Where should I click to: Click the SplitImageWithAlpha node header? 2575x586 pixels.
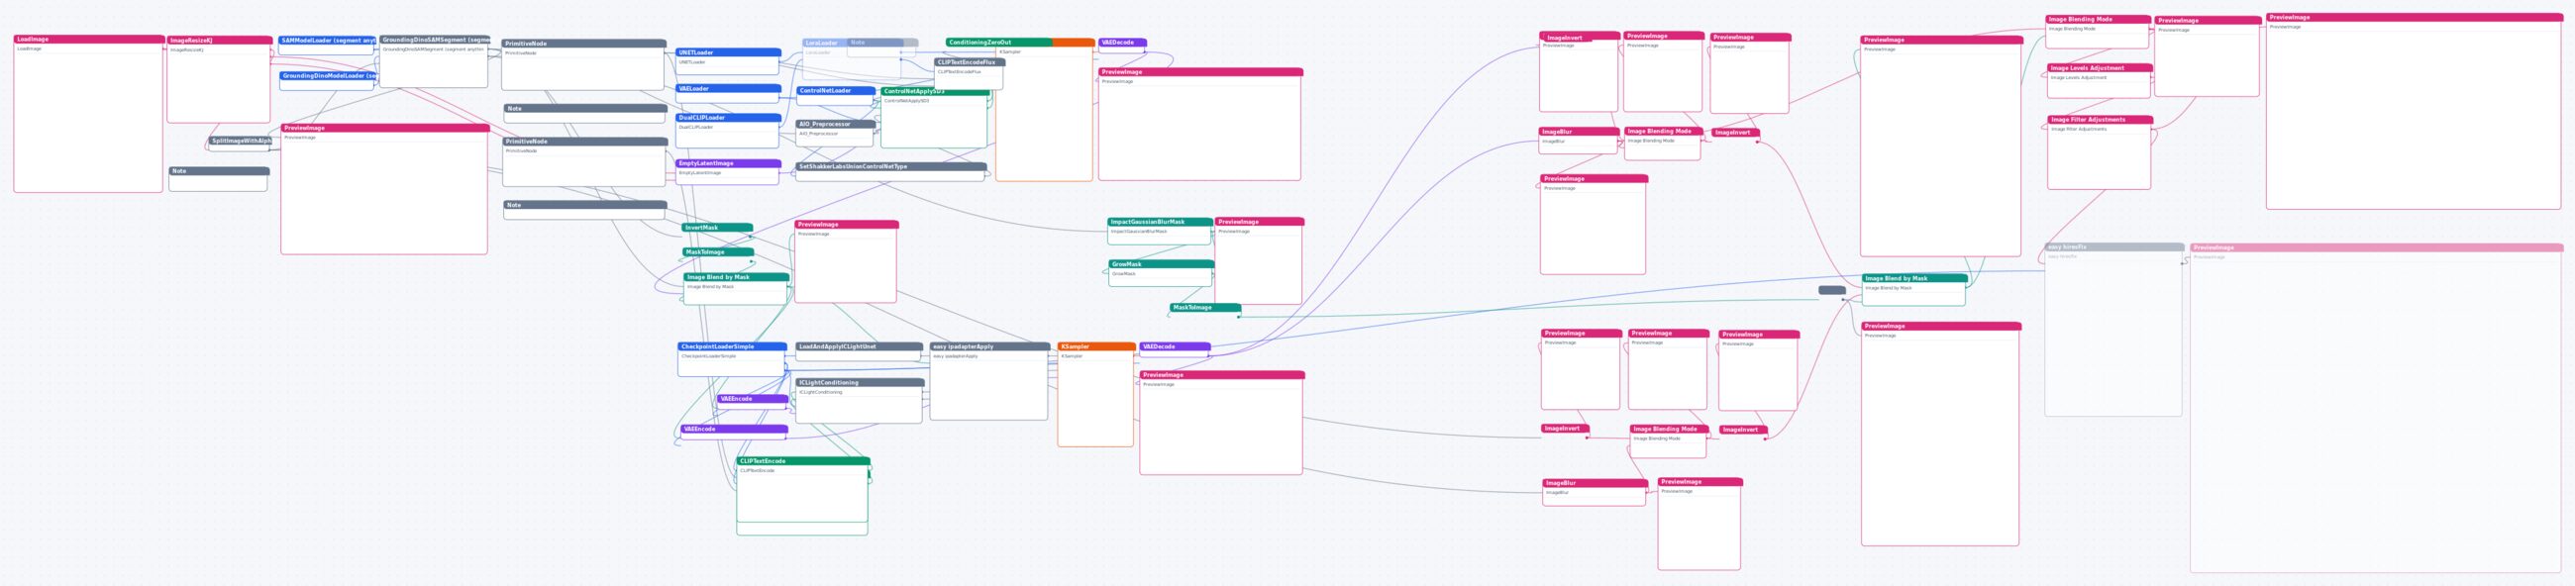tap(240, 141)
